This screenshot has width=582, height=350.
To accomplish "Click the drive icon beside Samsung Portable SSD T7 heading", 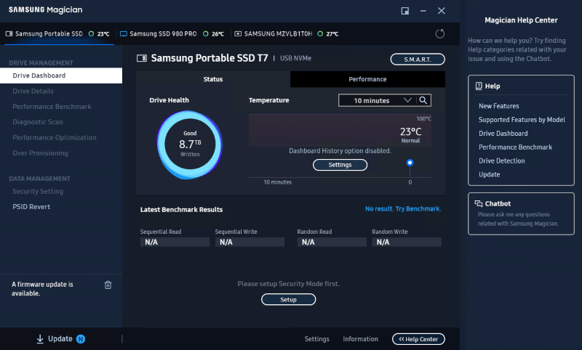I will click(142, 58).
